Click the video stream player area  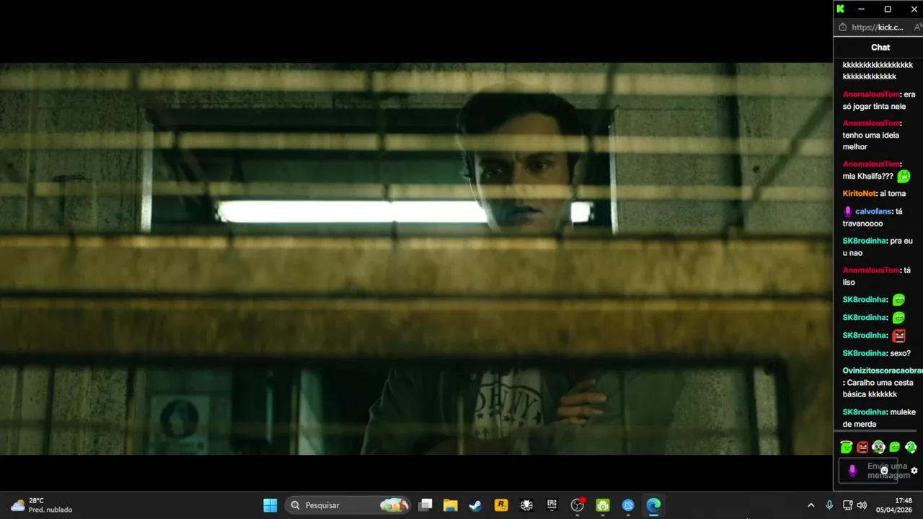click(416, 258)
